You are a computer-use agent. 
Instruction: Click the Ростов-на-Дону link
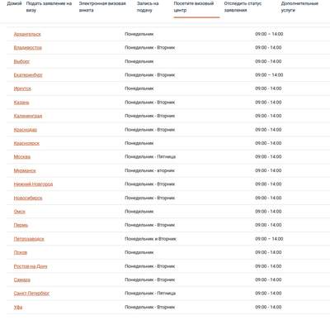coord(31,266)
